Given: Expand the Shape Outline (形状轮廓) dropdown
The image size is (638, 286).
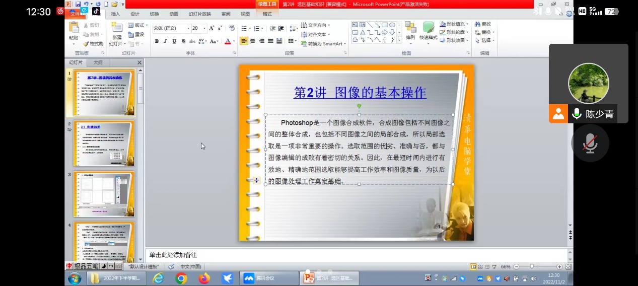Looking at the screenshot, I should point(455,32).
